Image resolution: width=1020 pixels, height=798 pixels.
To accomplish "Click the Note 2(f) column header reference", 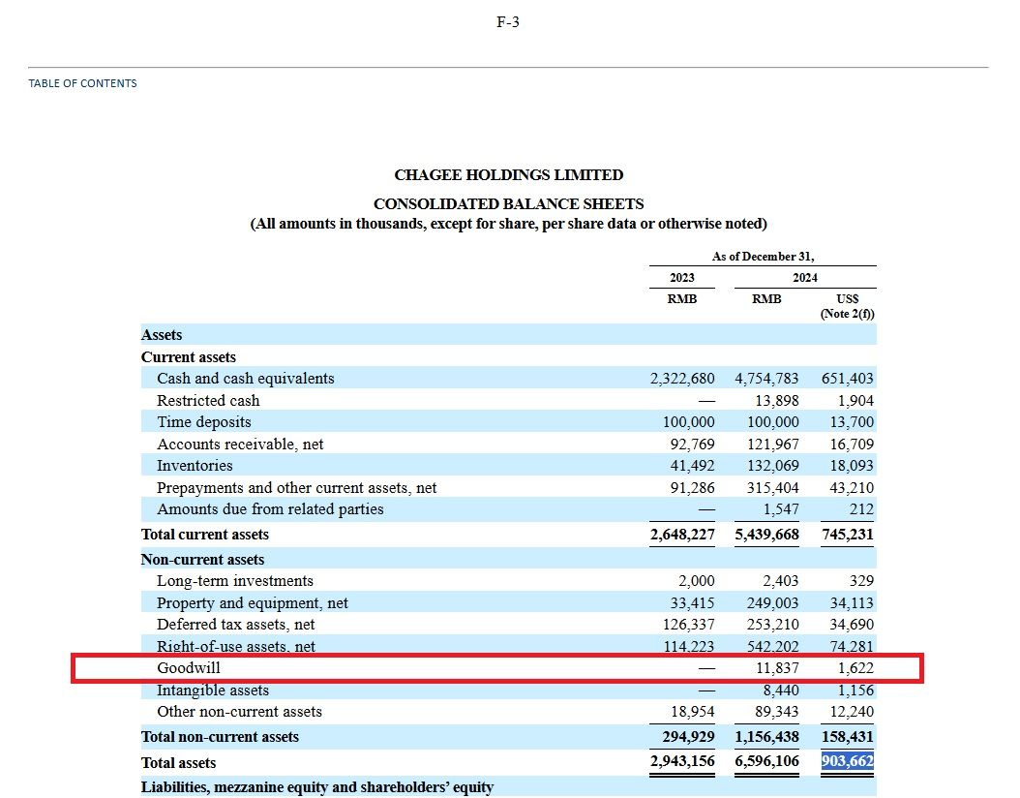I will [848, 314].
